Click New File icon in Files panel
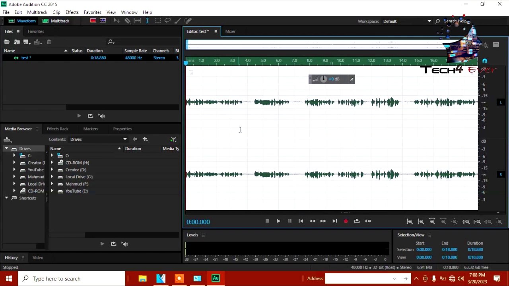Image resolution: width=509 pixels, height=286 pixels. 27,42
